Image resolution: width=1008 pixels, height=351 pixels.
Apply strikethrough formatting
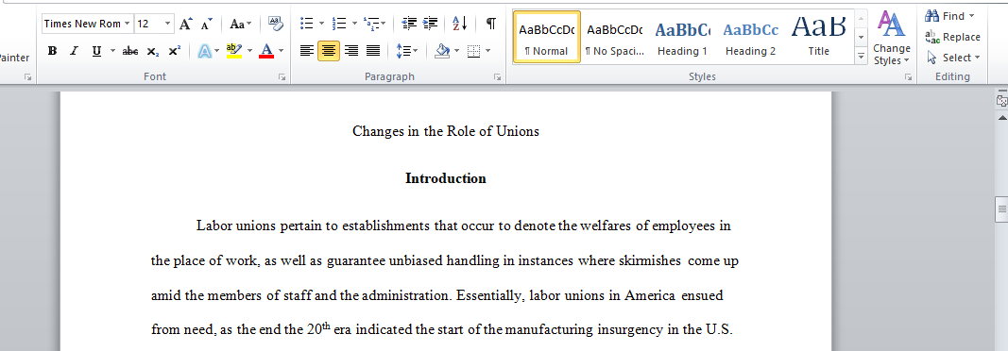coord(130,51)
